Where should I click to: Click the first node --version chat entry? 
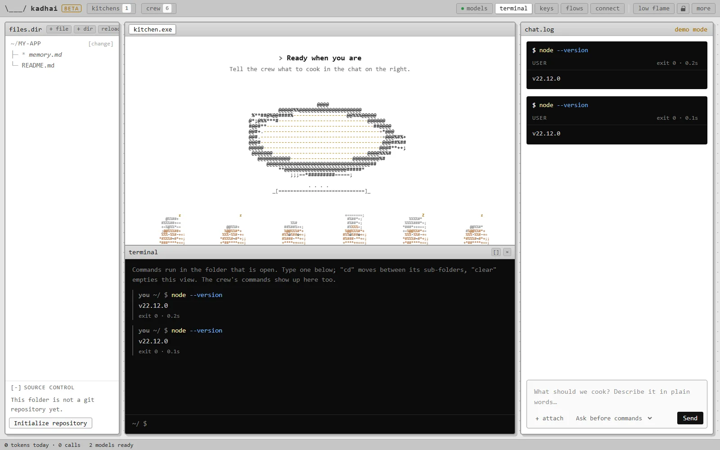pos(617,65)
